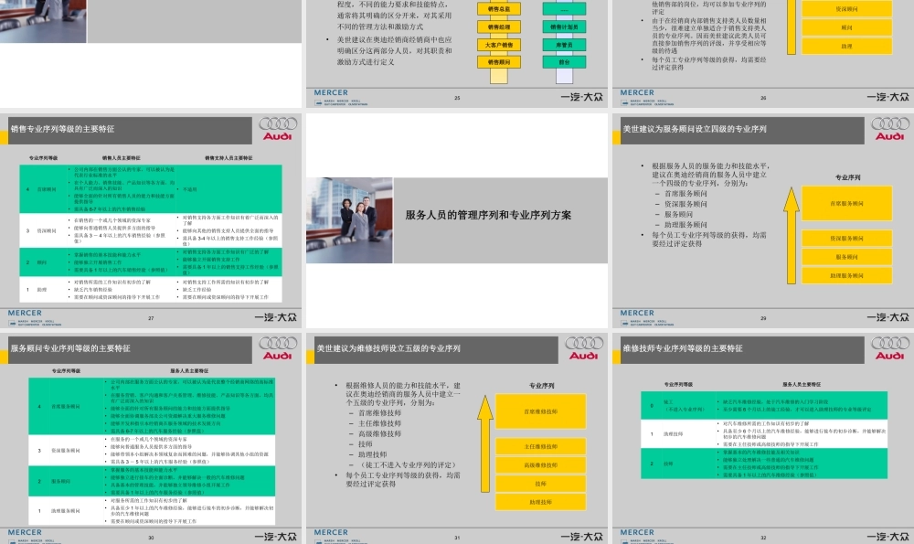
Task: Select slide 26 with the 资深顾问 sequence
Action: click(763, 53)
